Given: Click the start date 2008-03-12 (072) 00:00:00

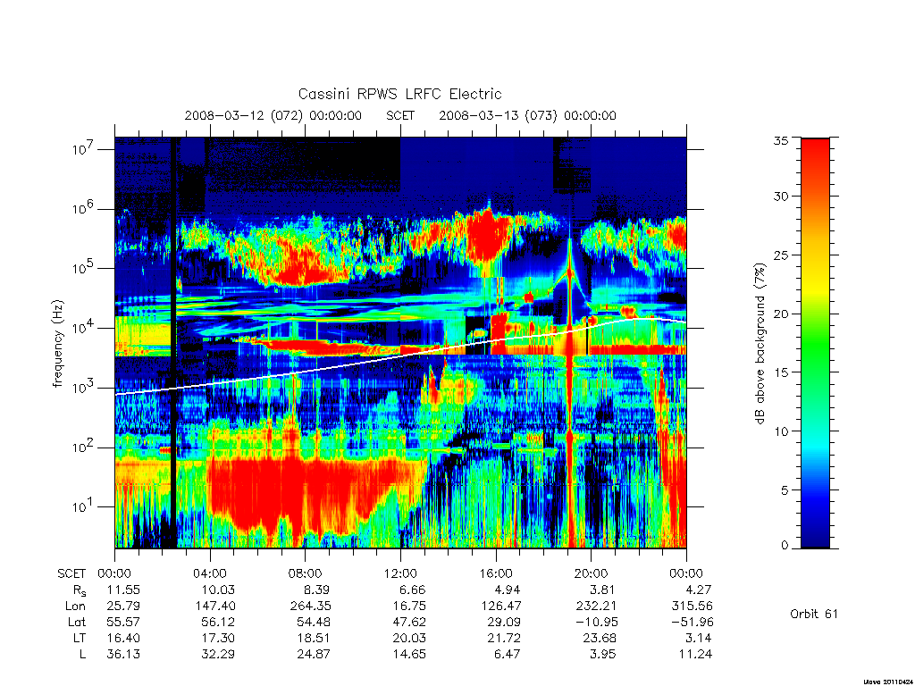Looking at the screenshot, I should pyautogui.click(x=273, y=115).
